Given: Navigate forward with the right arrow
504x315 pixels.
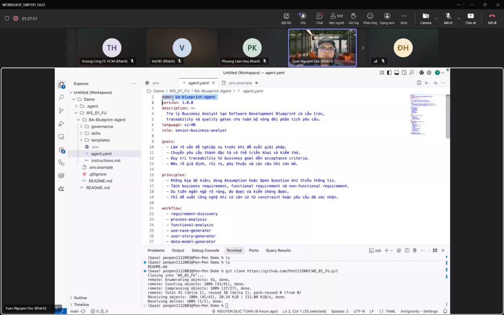Looking at the screenshot, I should coord(435,83).
